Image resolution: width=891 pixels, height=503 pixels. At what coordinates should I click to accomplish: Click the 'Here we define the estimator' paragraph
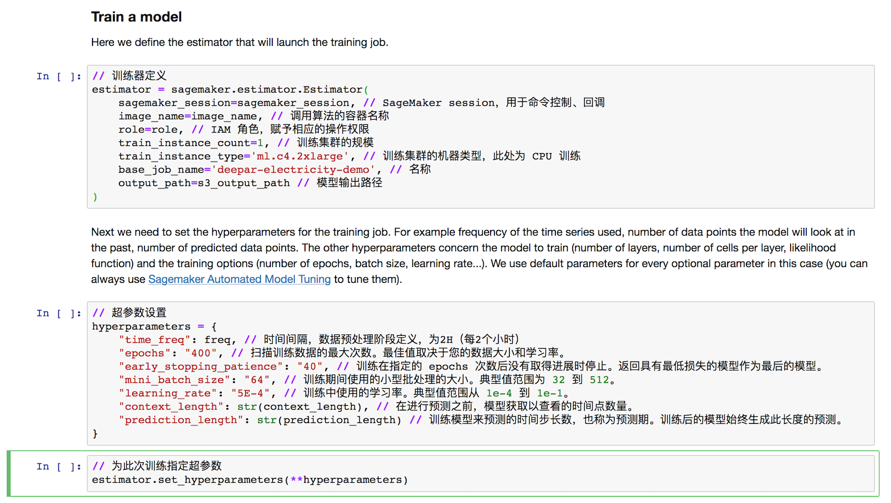[x=239, y=43]
